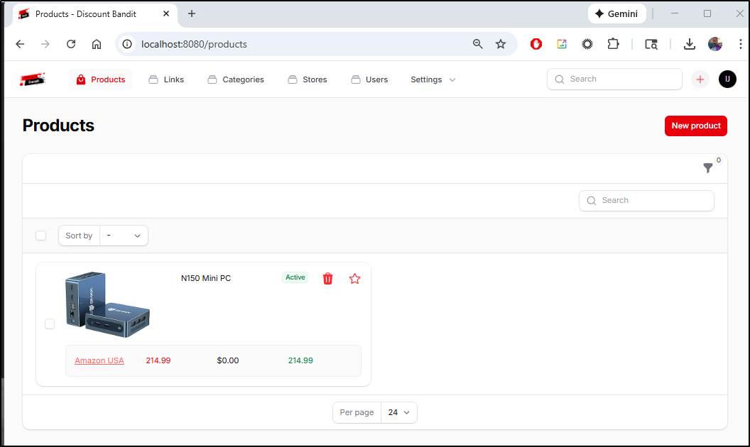Delete the N150 Mini PC product

pos(327,279)
